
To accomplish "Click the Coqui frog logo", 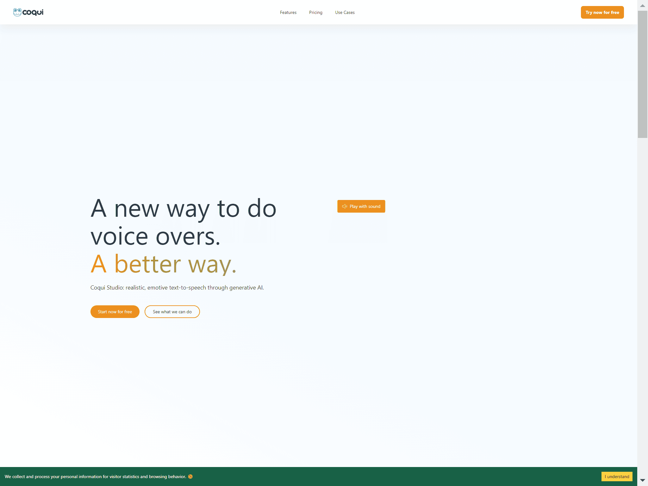I will point(28,12).
